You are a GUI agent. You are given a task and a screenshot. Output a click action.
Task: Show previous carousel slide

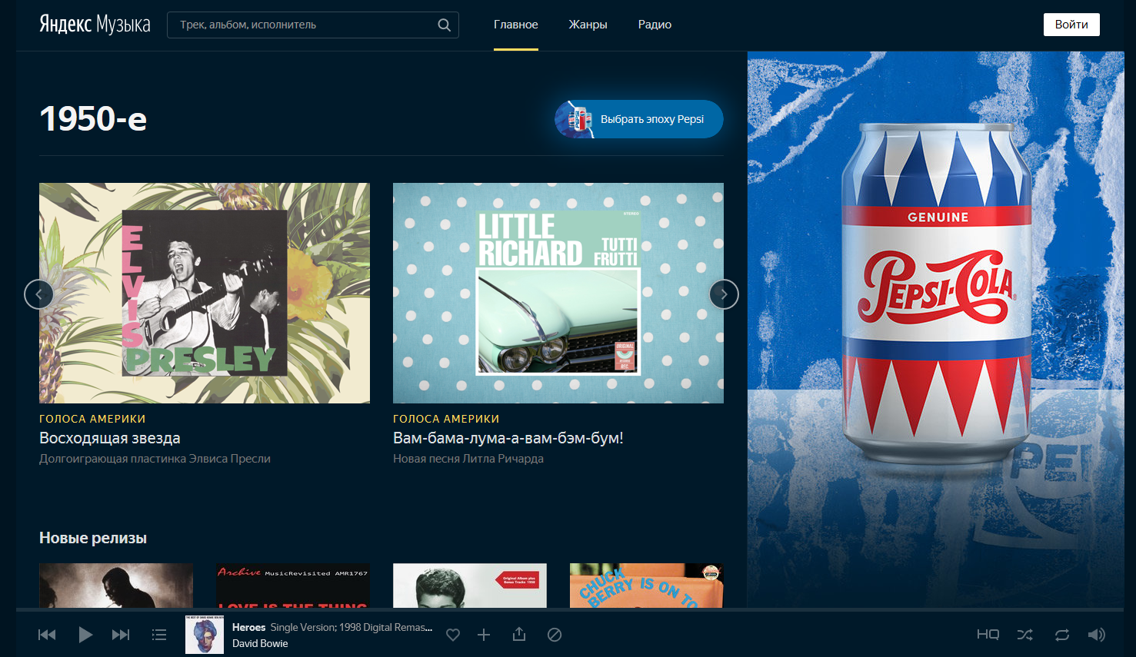[x=39, y=294]
